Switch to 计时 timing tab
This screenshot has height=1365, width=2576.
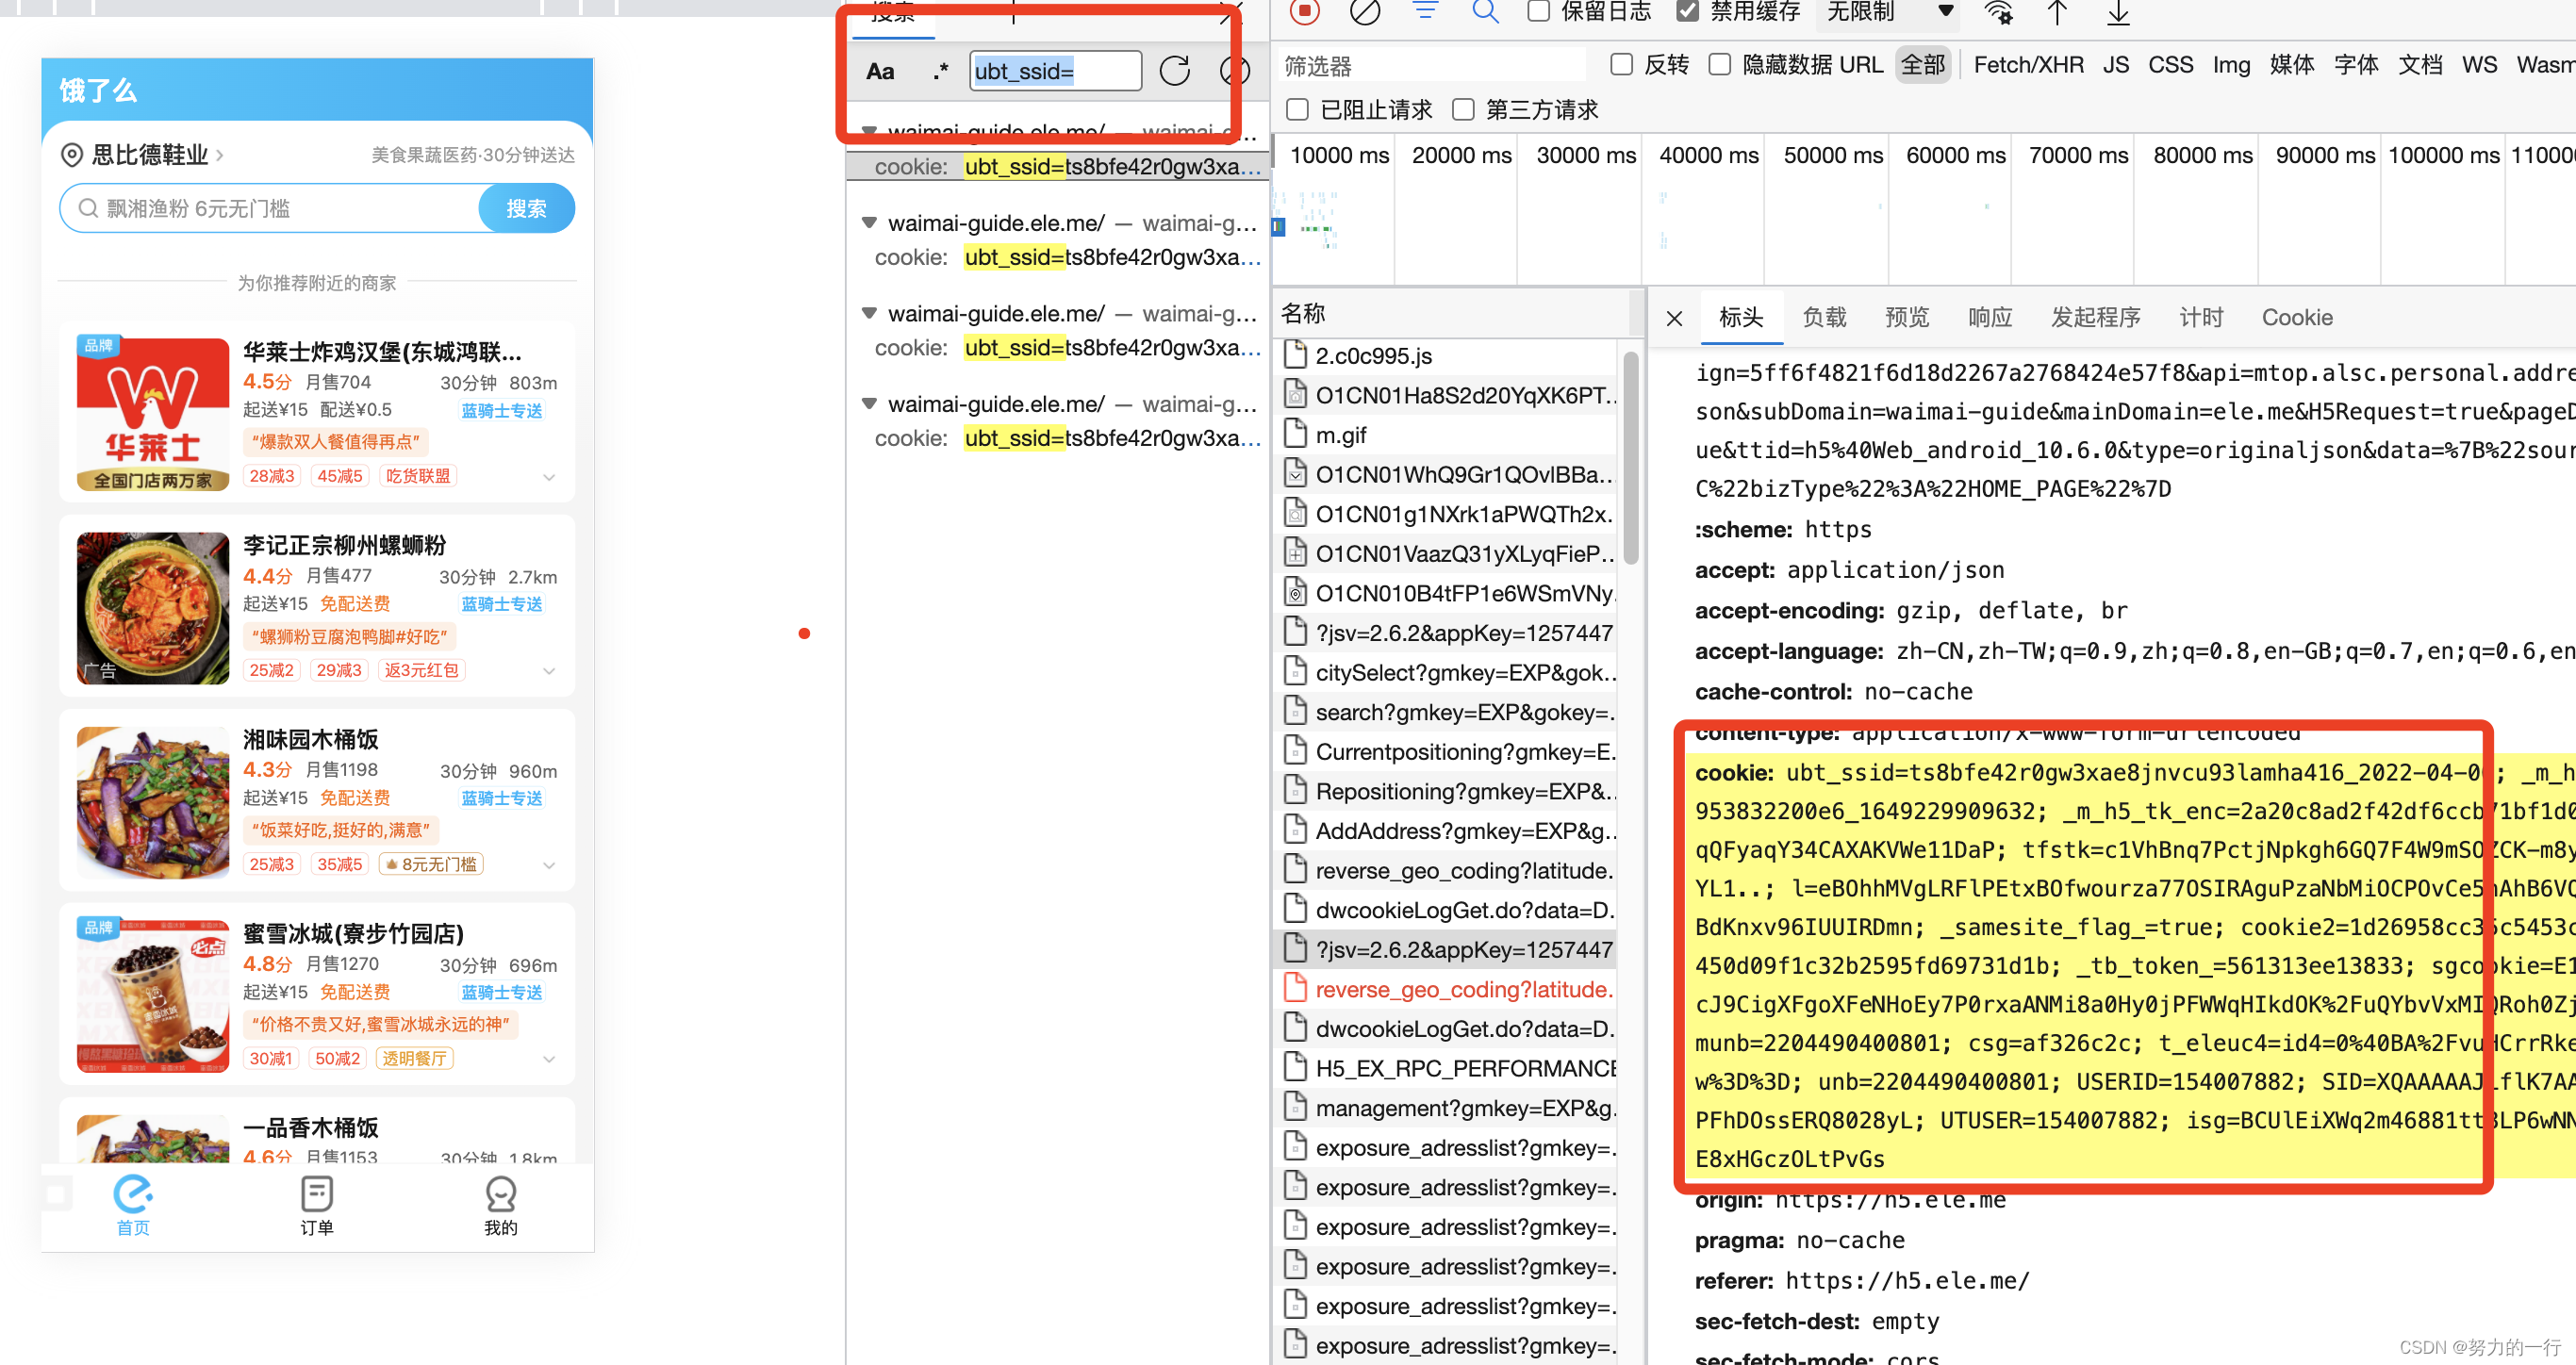(2201, 318)
